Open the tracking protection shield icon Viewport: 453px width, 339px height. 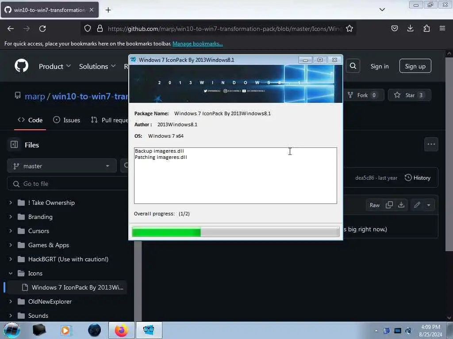click(88, 28)
